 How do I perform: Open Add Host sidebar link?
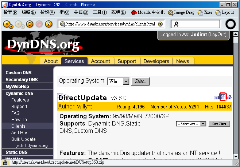20,133
